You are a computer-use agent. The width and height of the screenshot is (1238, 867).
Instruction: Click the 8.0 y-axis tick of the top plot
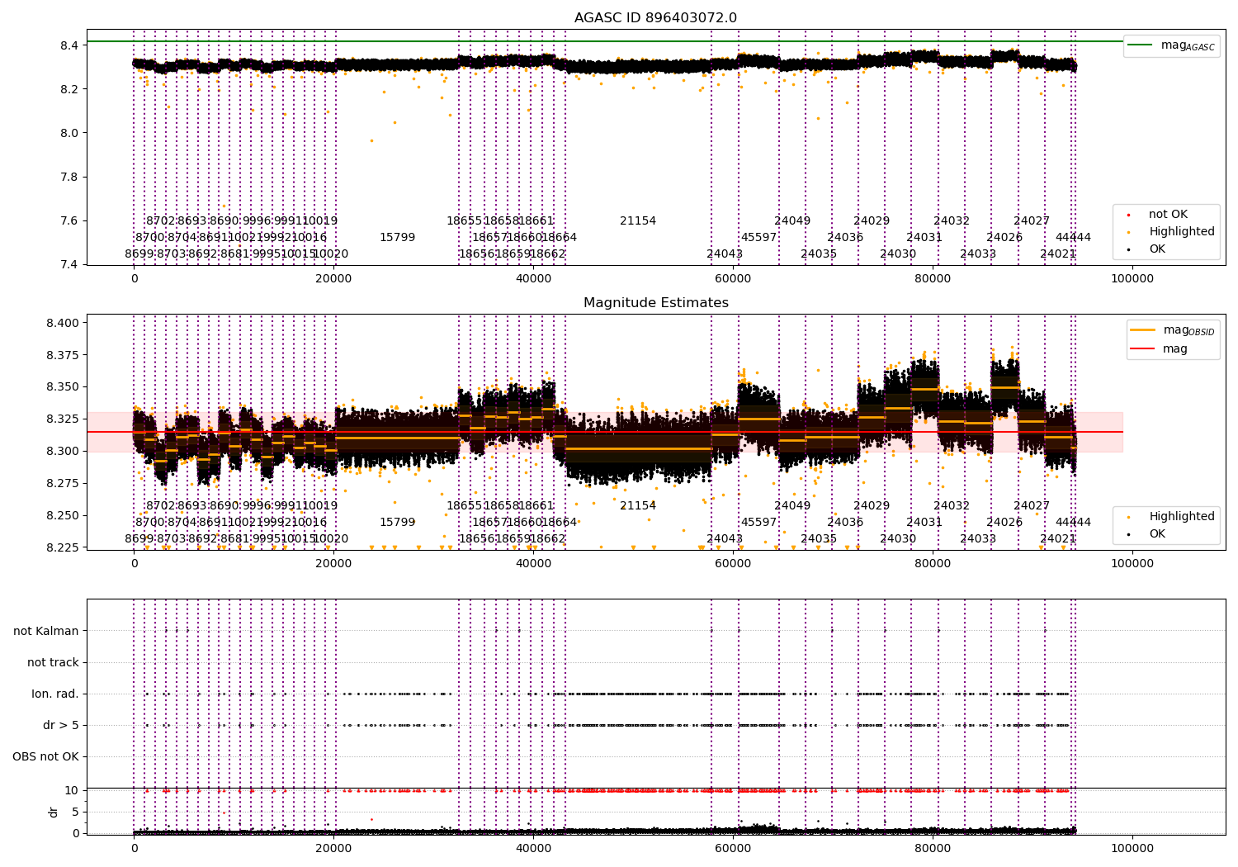(x=70, y=133)
